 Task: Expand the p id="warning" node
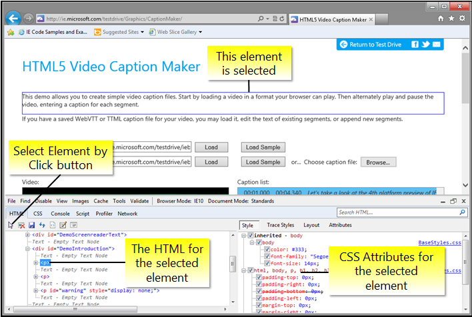36,290
